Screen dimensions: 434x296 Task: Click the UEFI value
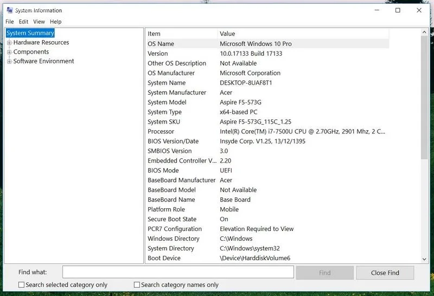[226, 170]
